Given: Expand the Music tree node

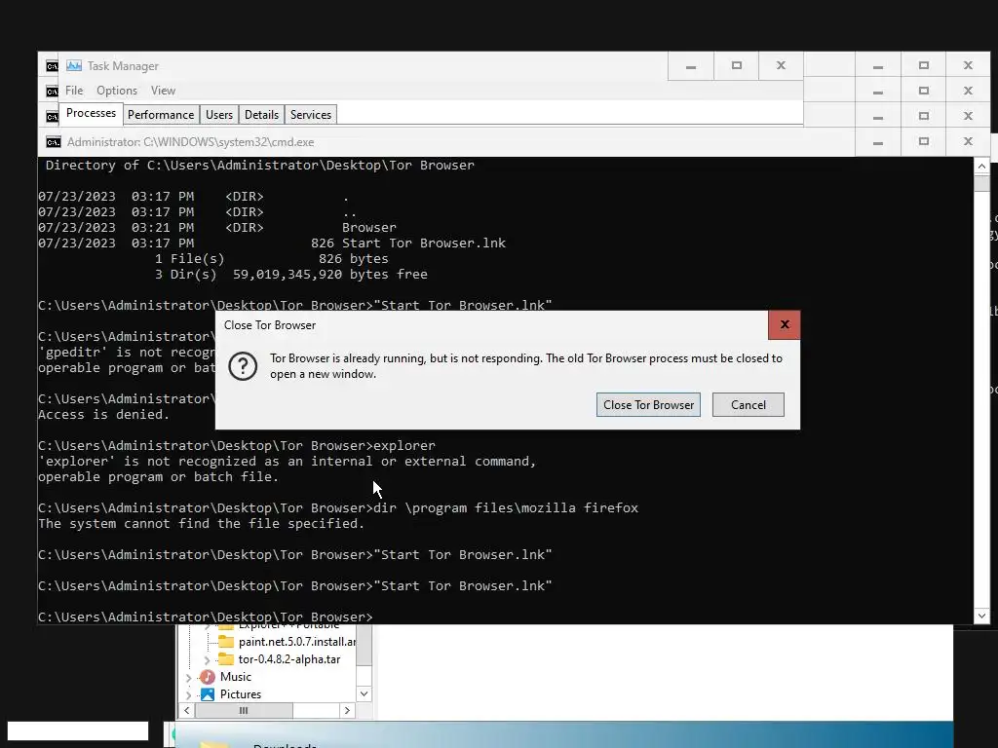Looking at the screenshot, I should (x=188, y=678).
